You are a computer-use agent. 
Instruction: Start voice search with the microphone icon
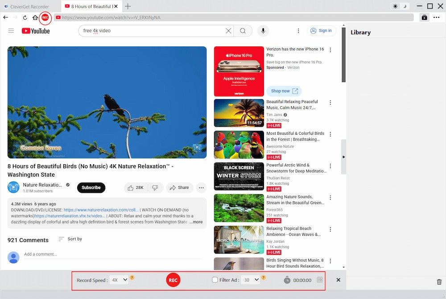263,31
